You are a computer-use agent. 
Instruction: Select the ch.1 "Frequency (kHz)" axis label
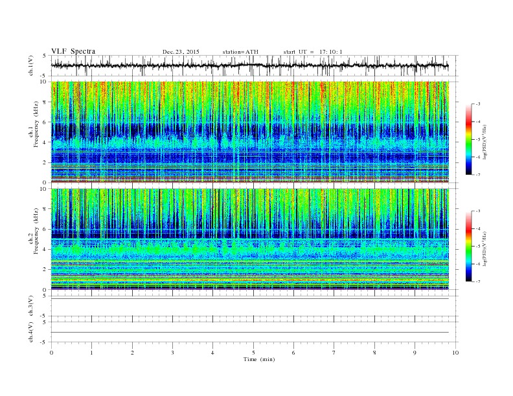[x=36, y=124]
